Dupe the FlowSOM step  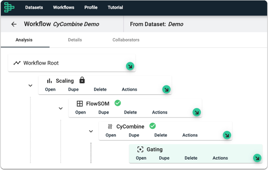[104, 112]
